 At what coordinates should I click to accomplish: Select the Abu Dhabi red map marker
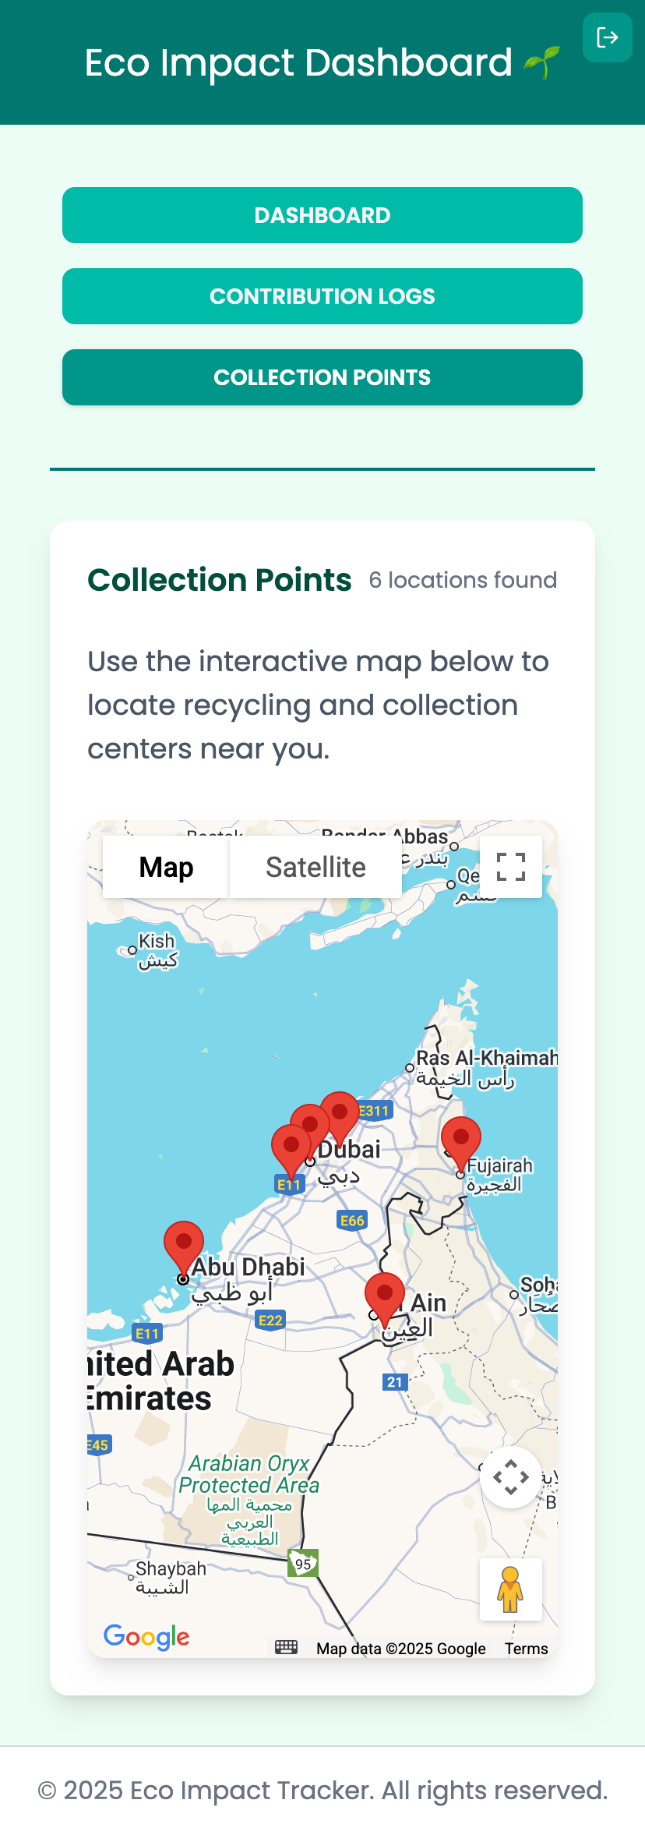(x=184, y=1243)
